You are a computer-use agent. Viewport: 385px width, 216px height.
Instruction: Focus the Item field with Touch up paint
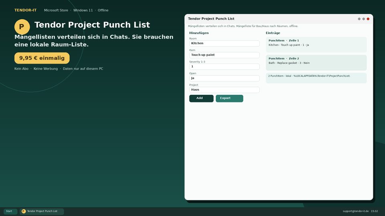coord(224,55)
